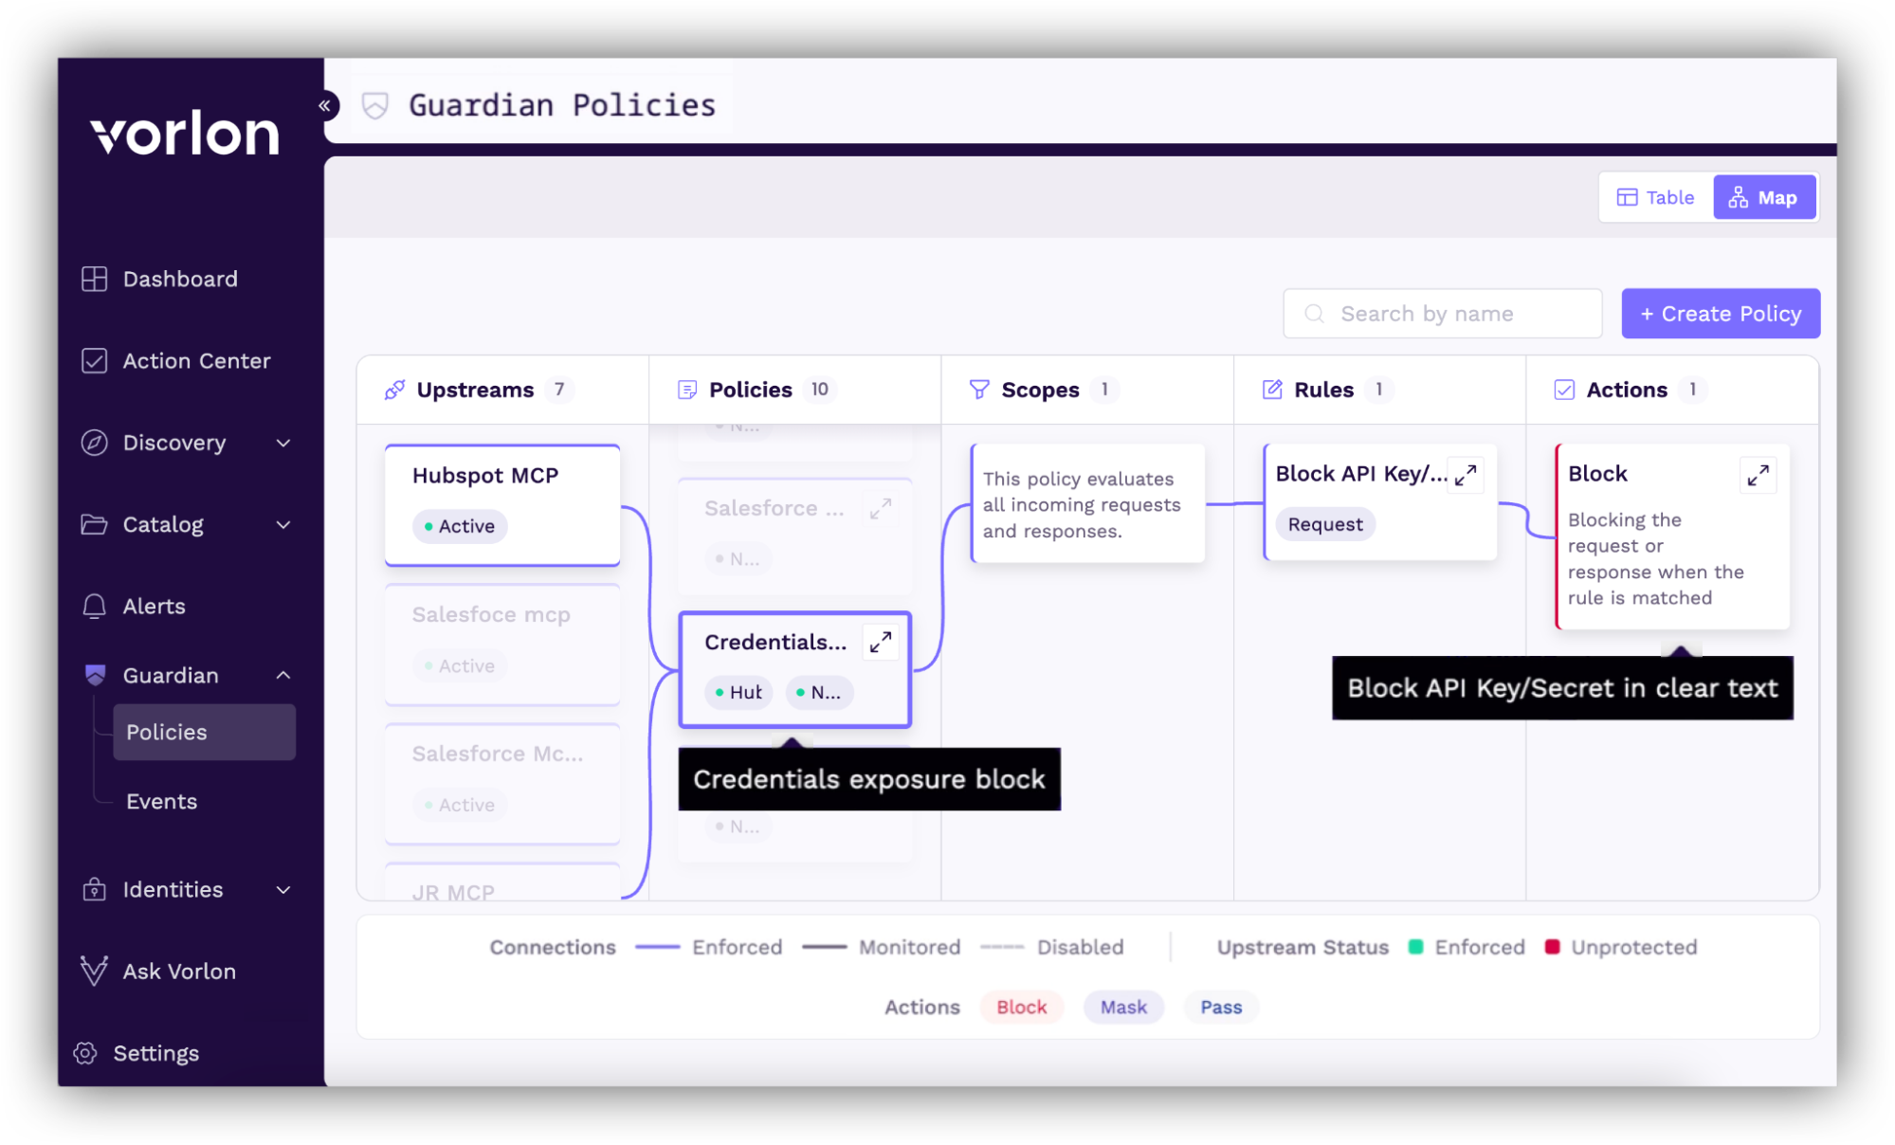The image size is (1895, 1145).
Task: Switch to Table view
Action: (1655, 197)
